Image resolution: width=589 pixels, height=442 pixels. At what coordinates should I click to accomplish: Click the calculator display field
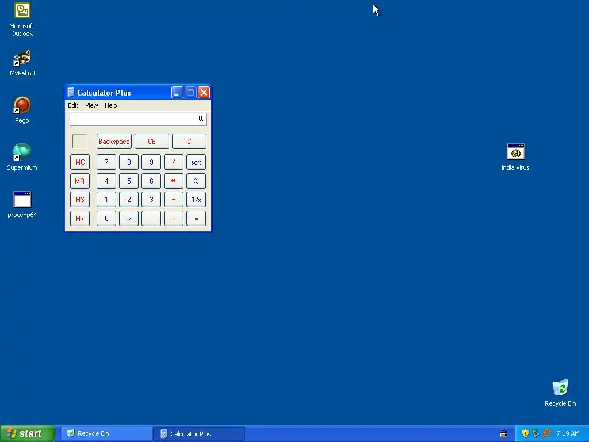[x=138, y=119]
